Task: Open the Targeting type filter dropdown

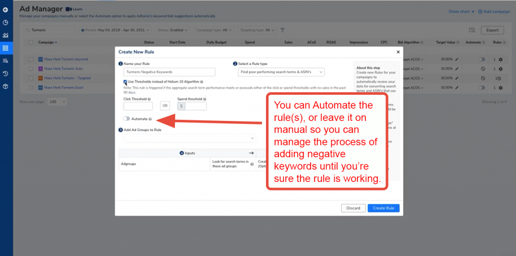Action: click(x=257, y=30)
